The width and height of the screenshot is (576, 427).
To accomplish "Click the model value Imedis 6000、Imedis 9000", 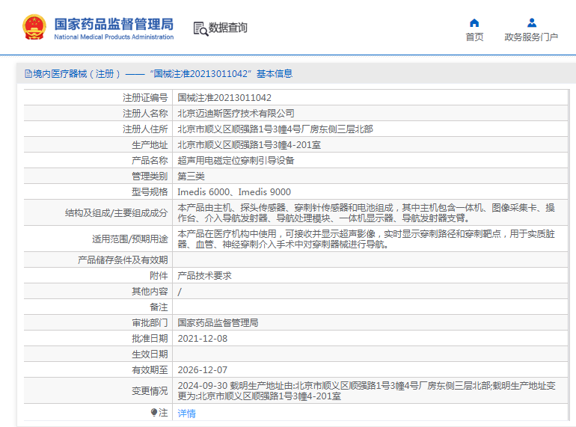I will 234,192.
